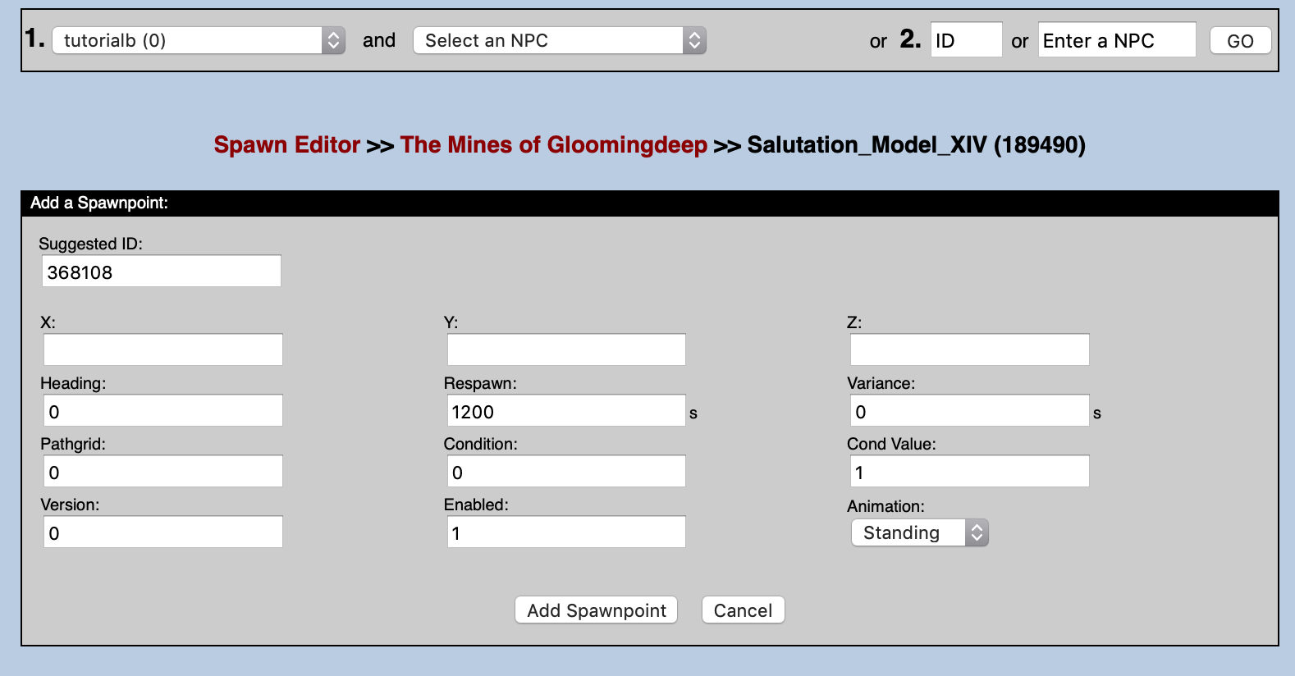Focus the NPC ID search field
Viewport: 1295px width, 676px height.
click(966, 40)
